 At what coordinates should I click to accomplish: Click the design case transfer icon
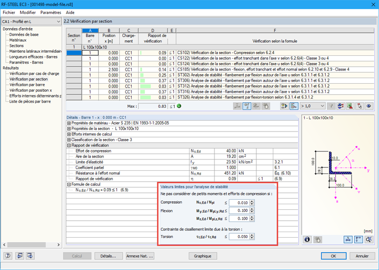click(284, 106)
